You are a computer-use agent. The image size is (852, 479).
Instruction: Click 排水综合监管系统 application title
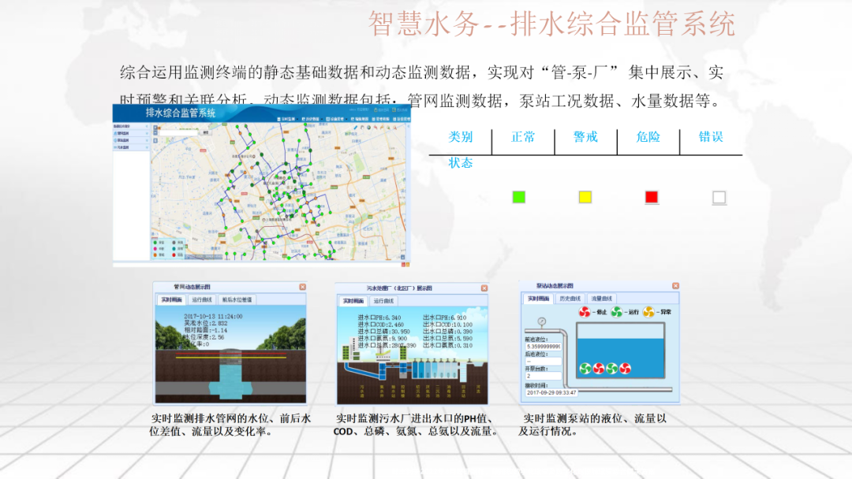pos(181,113)
